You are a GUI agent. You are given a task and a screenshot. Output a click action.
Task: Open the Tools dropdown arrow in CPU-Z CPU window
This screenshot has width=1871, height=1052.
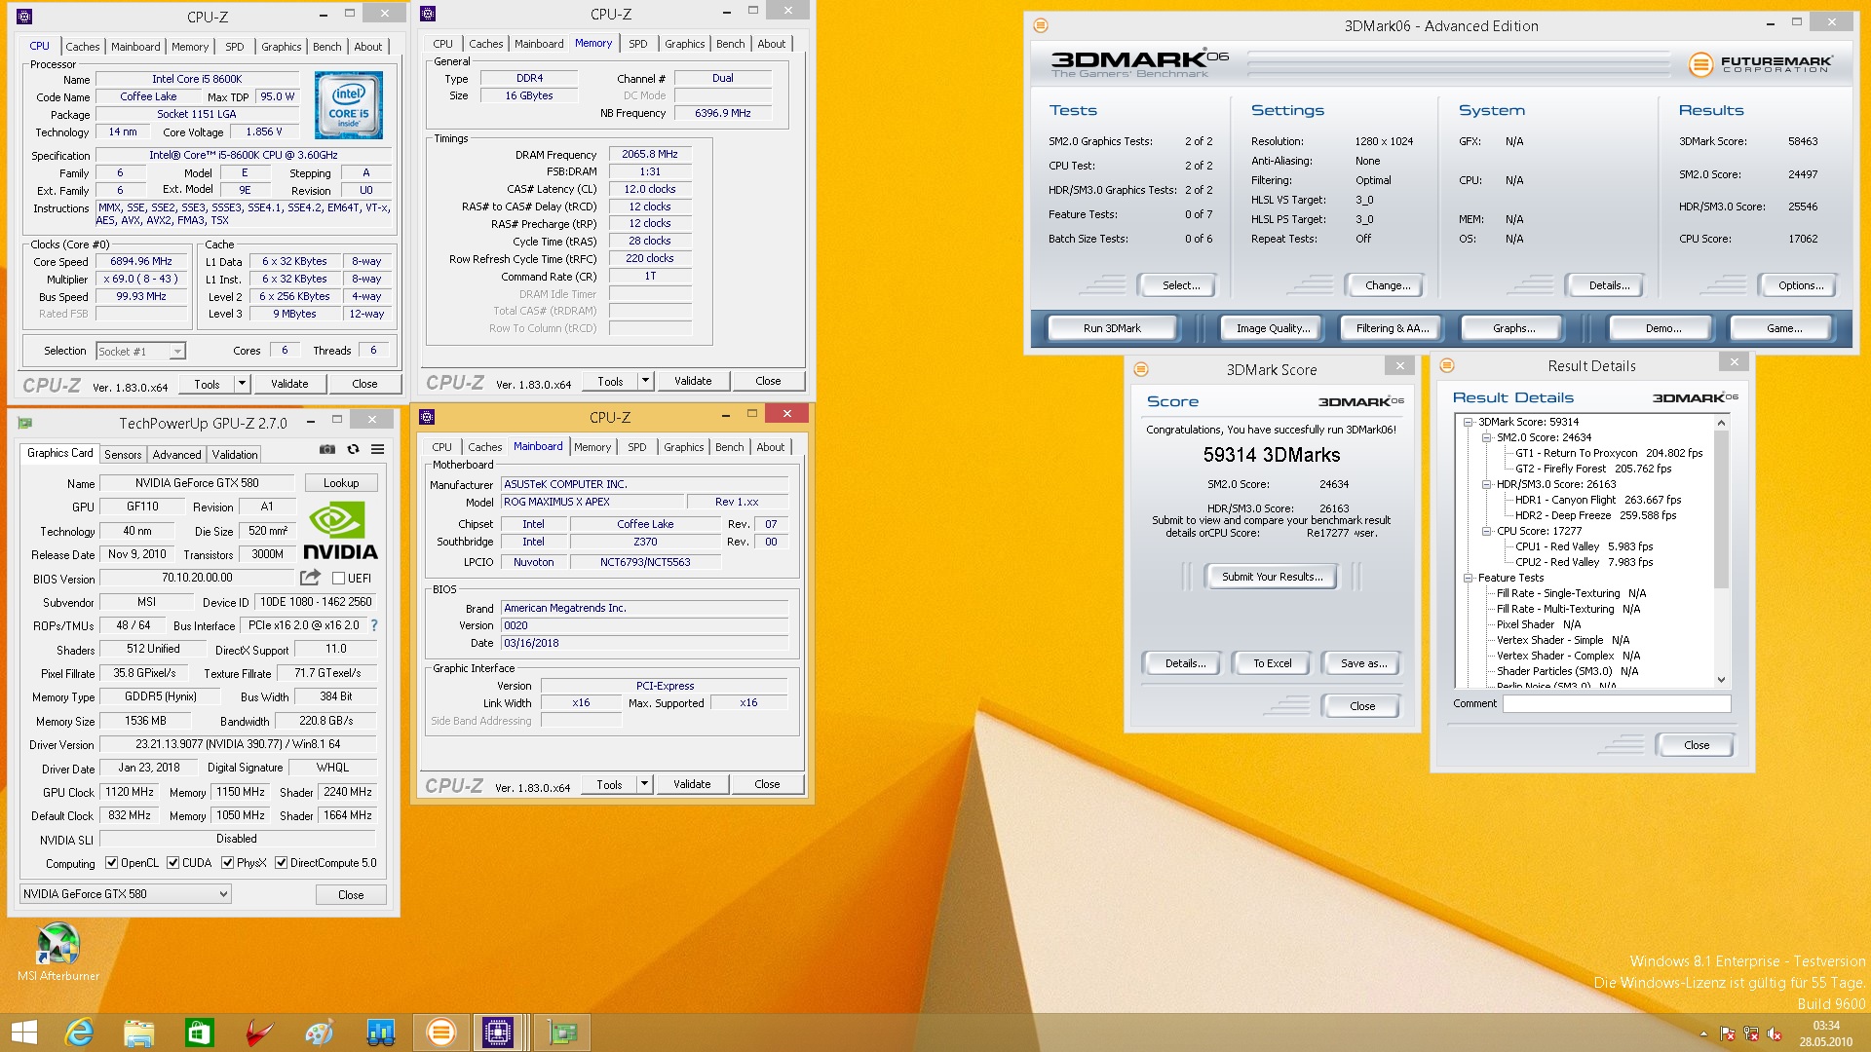(x=242, y=384)
